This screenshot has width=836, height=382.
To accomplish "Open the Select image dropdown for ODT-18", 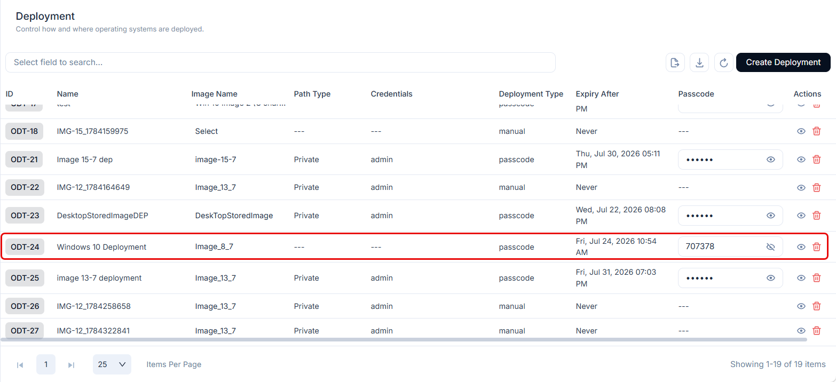I will tap(207, 131).
